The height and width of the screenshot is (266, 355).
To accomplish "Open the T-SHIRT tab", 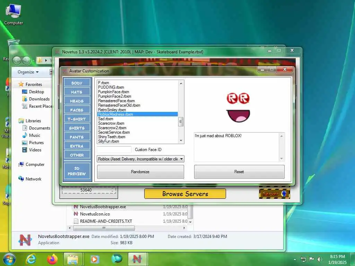I will [77, 119].
